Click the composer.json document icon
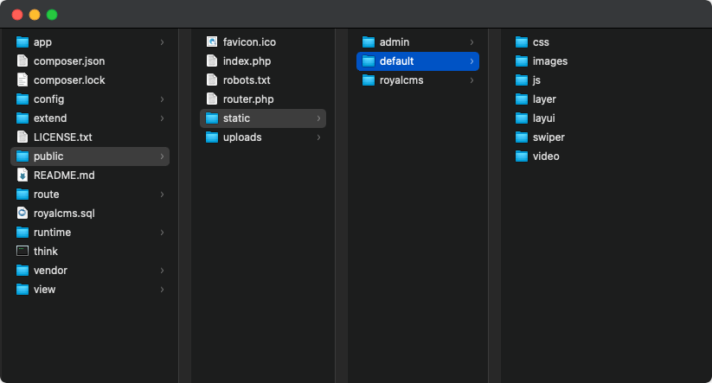 pyautogui.click(x=22, y=61)
